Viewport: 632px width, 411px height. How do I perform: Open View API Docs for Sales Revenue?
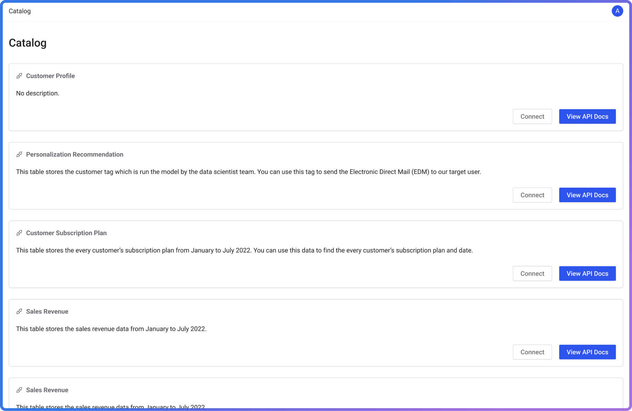point(587,352)
